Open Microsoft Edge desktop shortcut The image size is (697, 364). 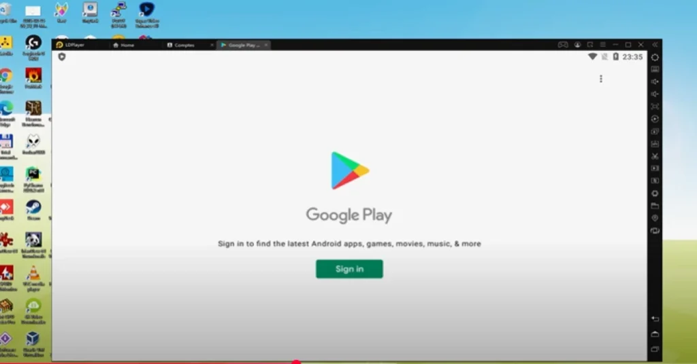point(6,113)
